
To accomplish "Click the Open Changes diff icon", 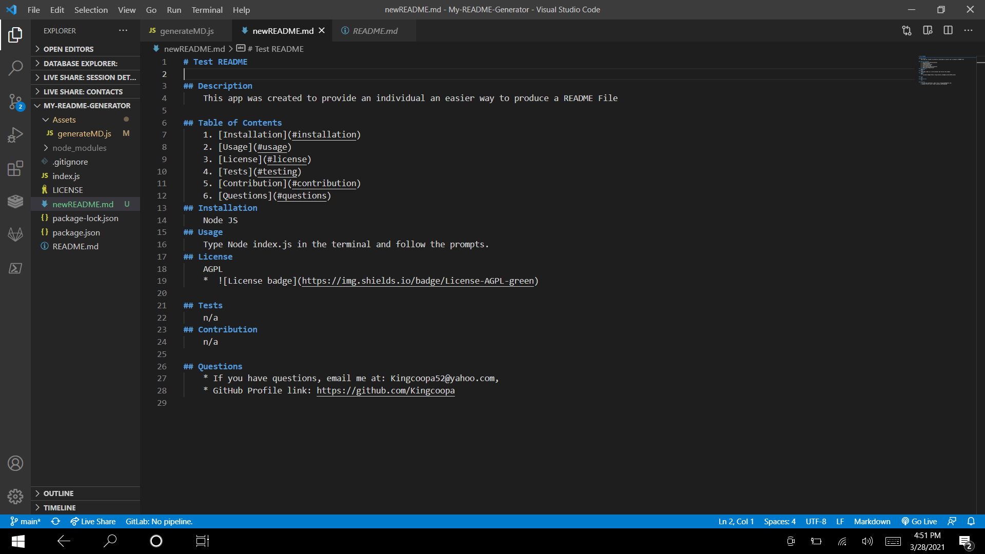I will click(907, 30).
